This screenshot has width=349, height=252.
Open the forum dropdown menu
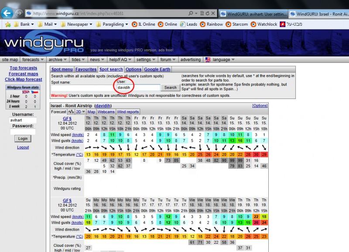(168, 60)
